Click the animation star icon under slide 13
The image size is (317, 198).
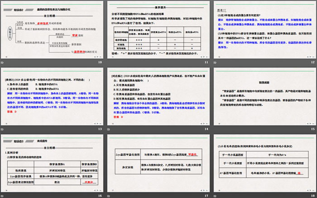[2, 129]
